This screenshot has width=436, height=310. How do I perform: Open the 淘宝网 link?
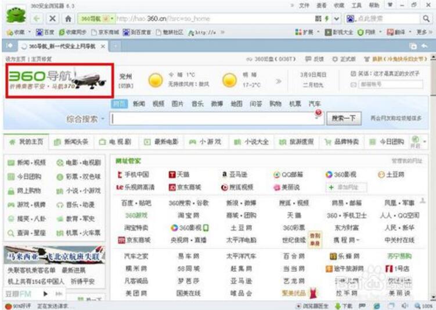(x=189, y=215)
